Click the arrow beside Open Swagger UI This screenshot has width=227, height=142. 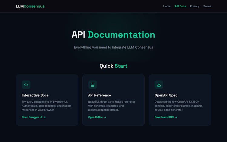click(x=44, y=117)
